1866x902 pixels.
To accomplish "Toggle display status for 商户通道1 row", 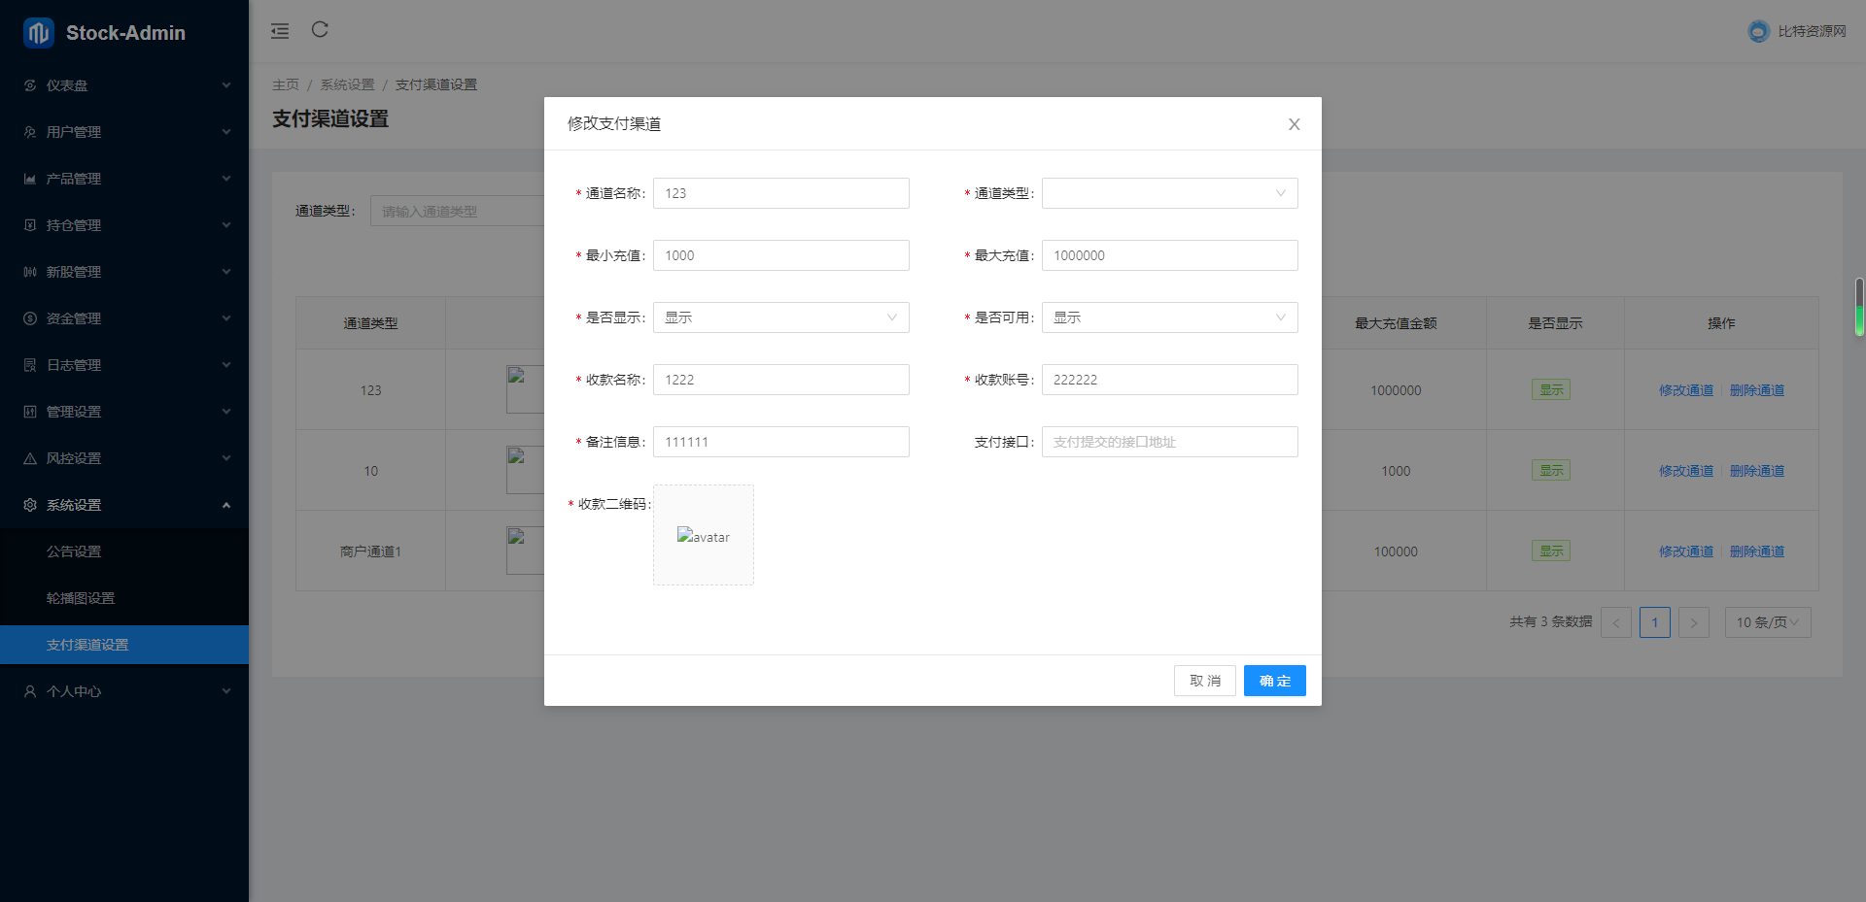I will click(x=1550, y=551).
